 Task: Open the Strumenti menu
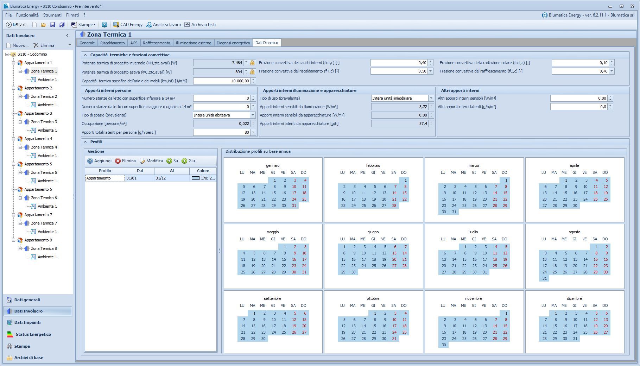click(52, 15)
